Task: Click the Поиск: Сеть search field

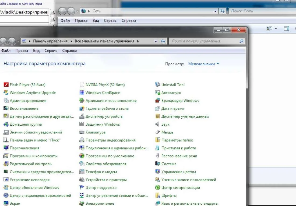Action: pos(262,11)
